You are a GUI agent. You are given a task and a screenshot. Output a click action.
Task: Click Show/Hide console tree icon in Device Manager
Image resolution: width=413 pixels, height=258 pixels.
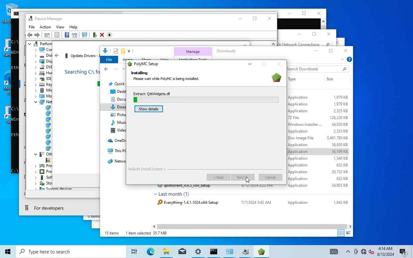click(47, 35)
